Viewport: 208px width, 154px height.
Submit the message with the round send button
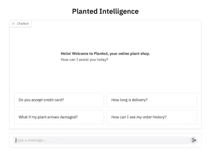194,140
